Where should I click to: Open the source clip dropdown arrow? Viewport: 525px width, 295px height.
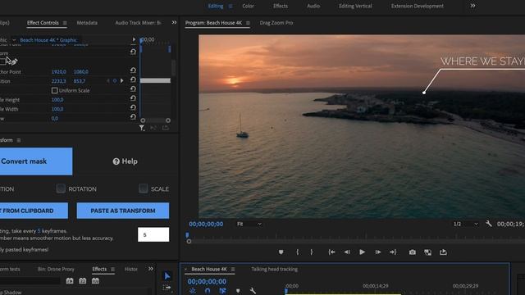[14, 40]
